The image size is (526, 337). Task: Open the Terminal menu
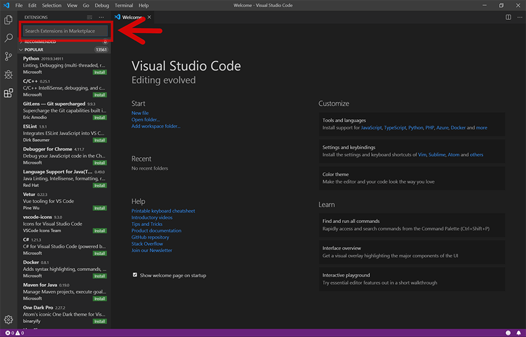124,5
